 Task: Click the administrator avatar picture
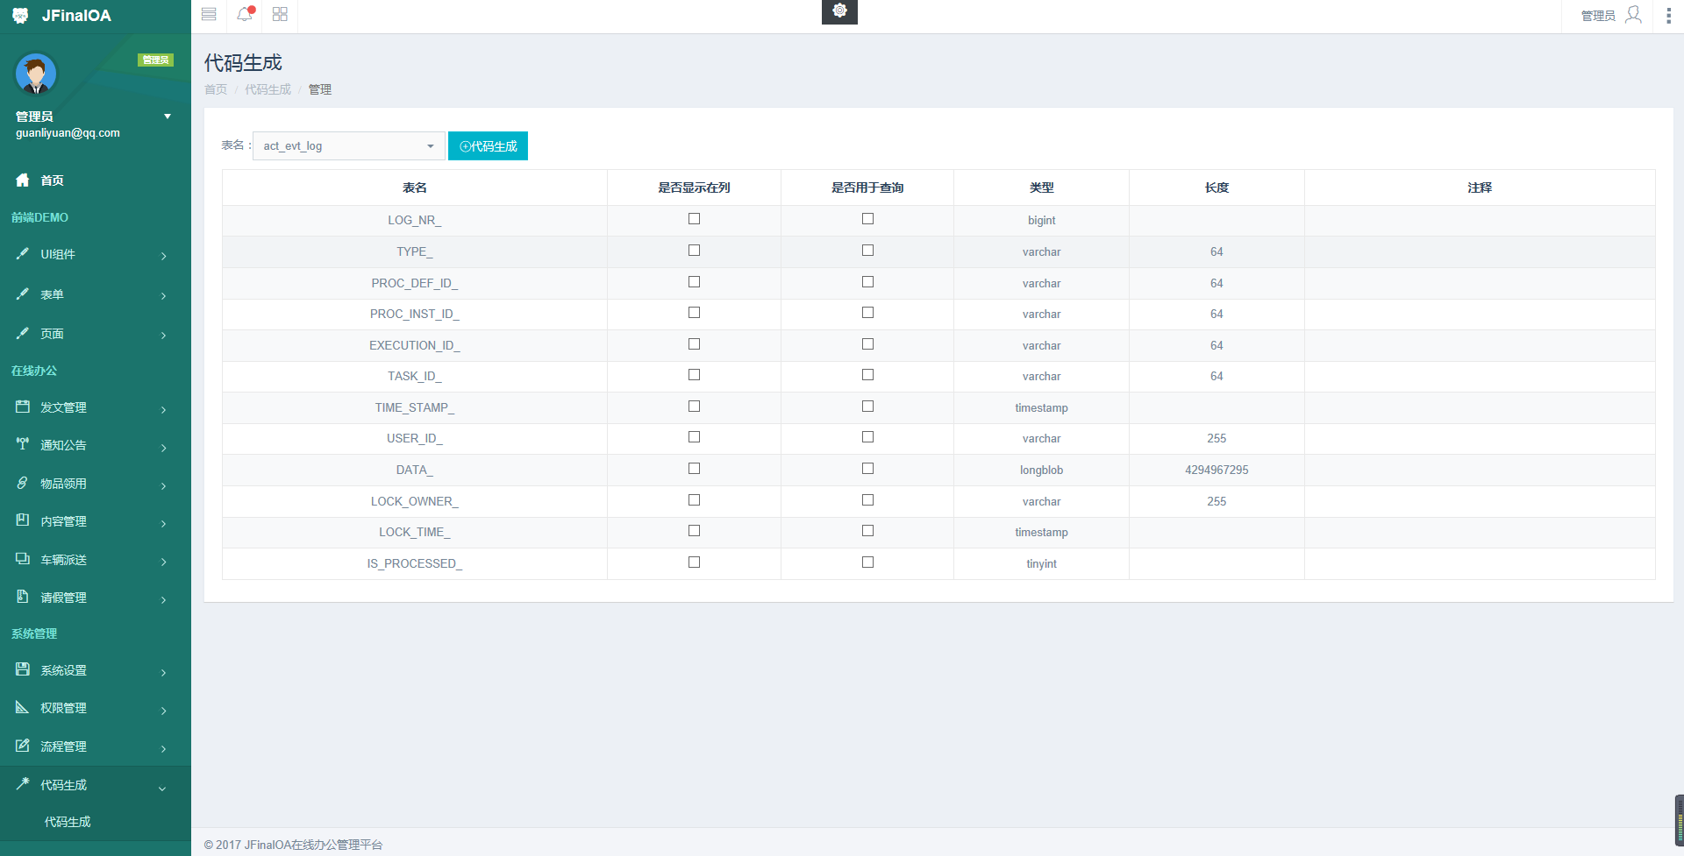(x=36, y=74)
